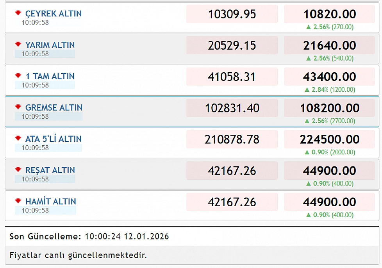Click the 210878.78 buying price cell
Viewport: 382px width, 268px height.
pyautogui.click(x=232, y=139)
